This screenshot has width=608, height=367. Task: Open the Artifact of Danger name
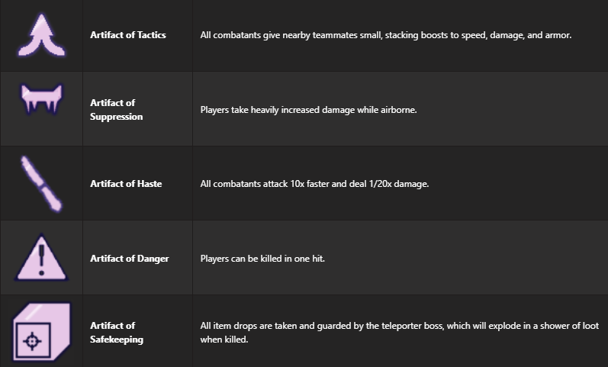tap(129, 259)
